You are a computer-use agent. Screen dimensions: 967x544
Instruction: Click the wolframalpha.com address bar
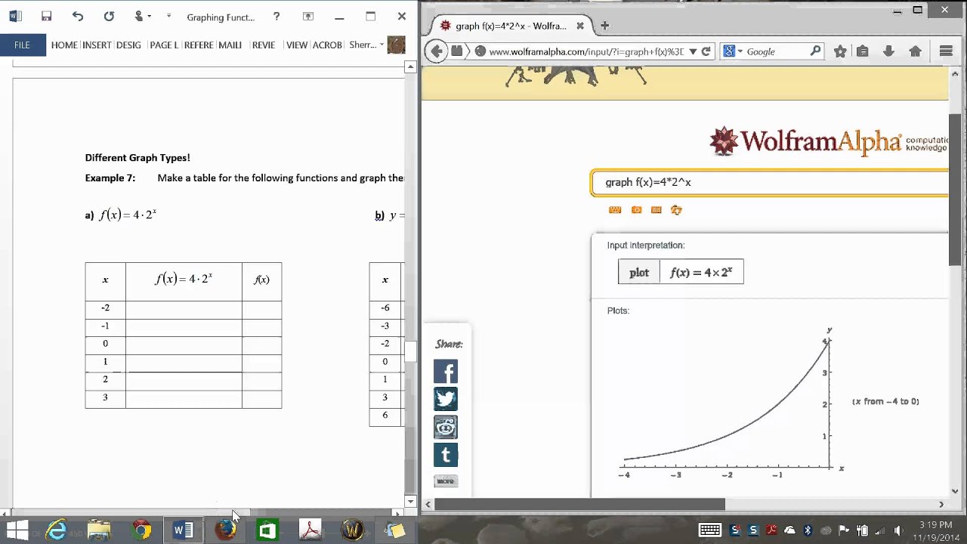(585, 51)
